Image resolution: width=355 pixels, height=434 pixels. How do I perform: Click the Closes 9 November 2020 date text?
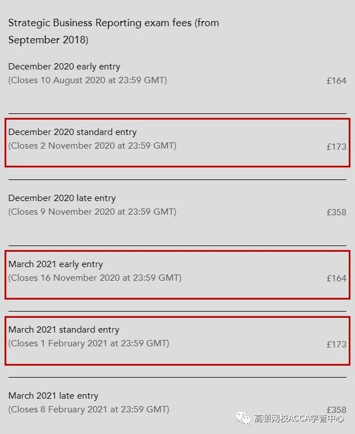click(x=92, y=212)
